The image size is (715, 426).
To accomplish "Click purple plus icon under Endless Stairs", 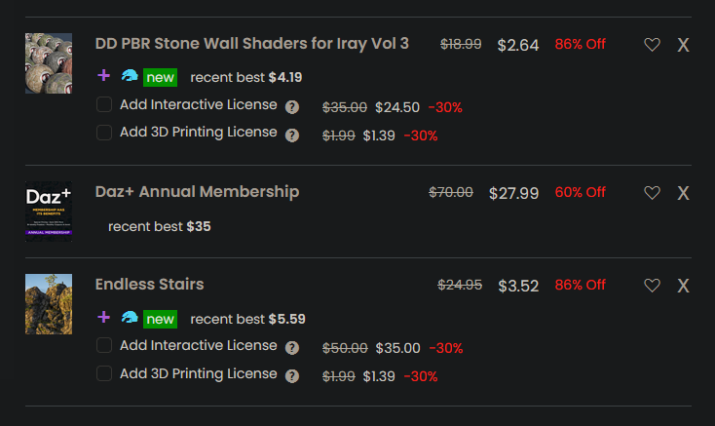I will (104, 317).
